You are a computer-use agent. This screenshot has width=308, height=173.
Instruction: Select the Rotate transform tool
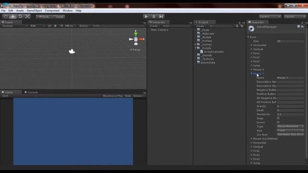20,17
